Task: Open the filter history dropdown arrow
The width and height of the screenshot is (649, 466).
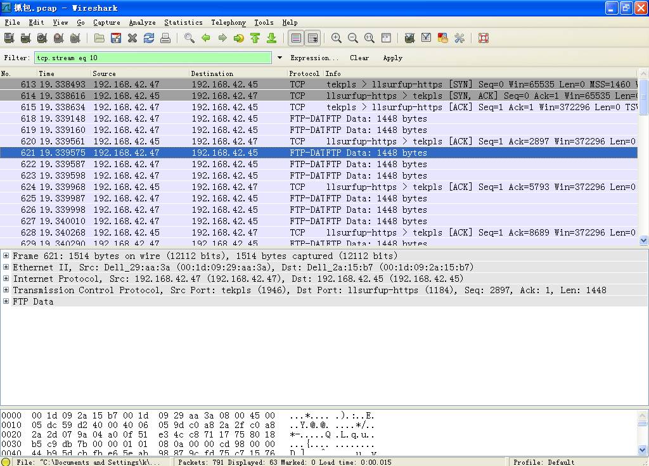Action: [280, 58]
